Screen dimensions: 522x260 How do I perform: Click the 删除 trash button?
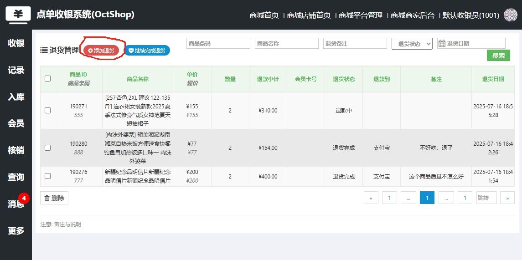(54, 198)
